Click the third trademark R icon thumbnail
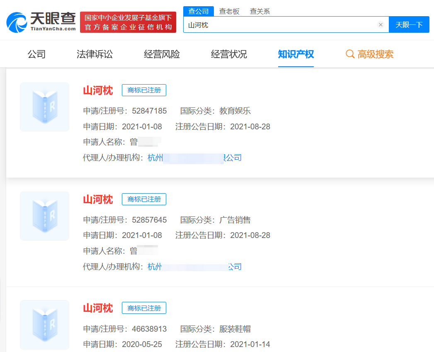The image size is (434, 352). (x=44, y=325)
